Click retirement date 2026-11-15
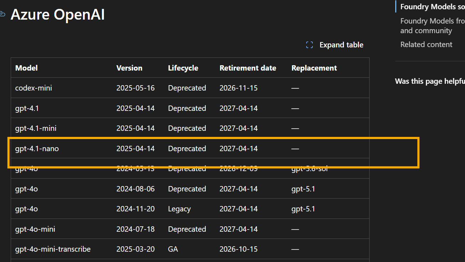 tap(239, 88)
